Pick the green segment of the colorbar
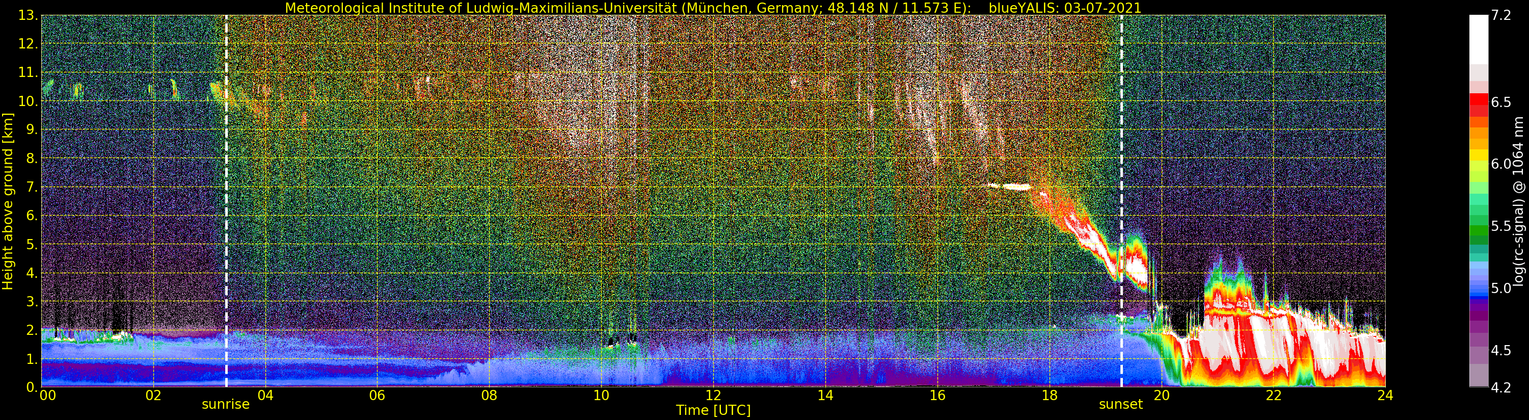 tap(1479, 231)
